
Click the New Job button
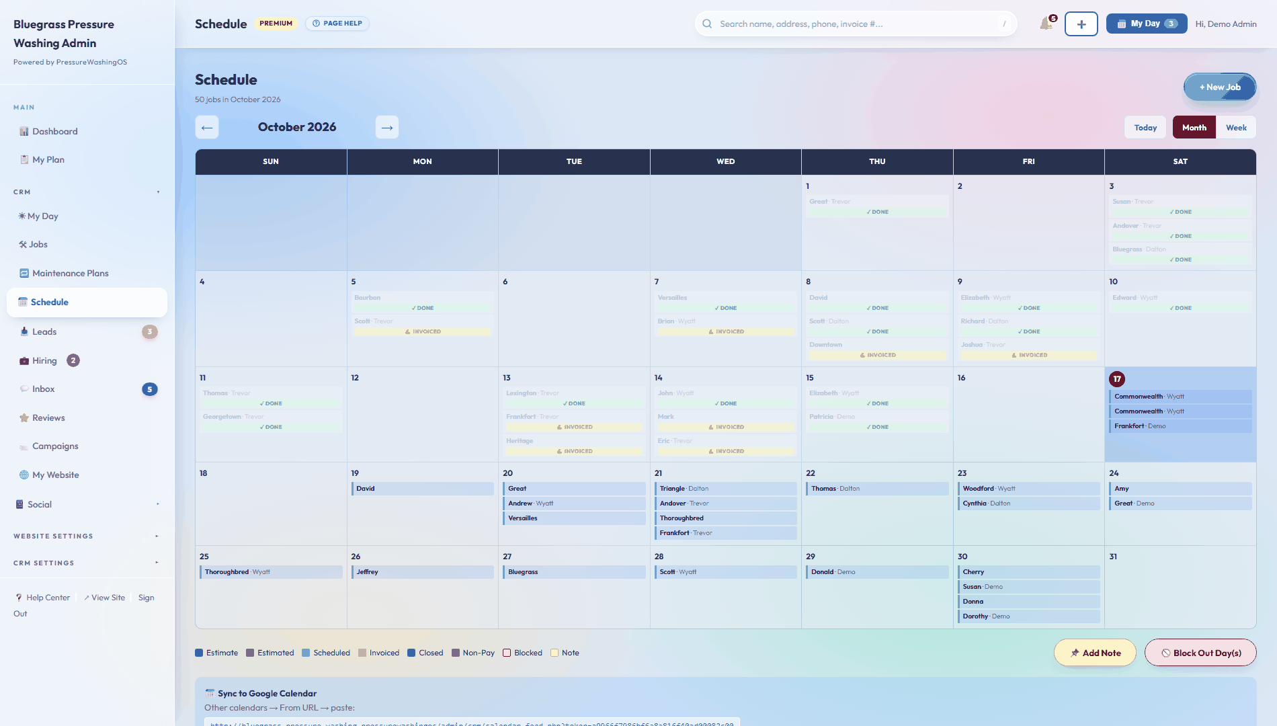coord(1219,87)
